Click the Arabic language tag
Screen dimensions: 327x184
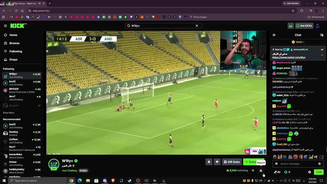pyautogui.click(x=83, y=170)
